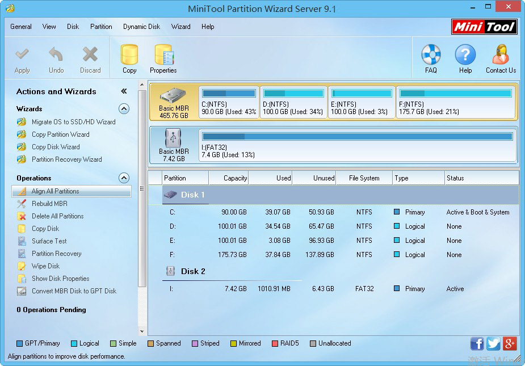
Task: Open the Facebook share icon
Action: [x=477, y=344]
